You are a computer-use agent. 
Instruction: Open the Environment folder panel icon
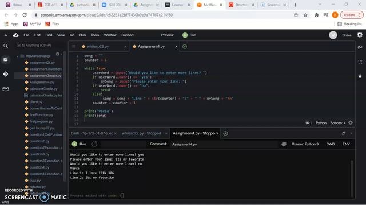6,60
